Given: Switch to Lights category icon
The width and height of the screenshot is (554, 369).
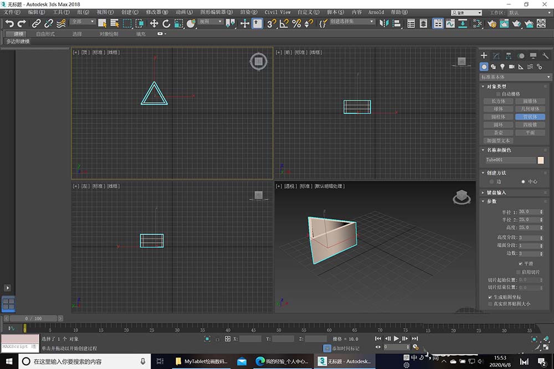Looking at the screenshot, I should (x=502, y=66).
